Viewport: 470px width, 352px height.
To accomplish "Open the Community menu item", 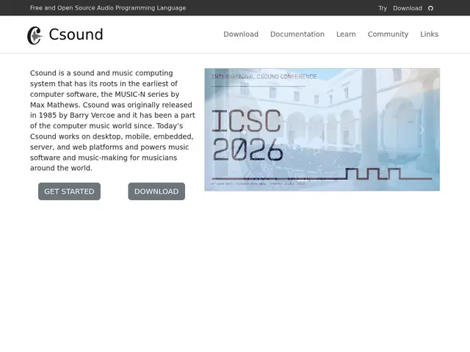I will [388, 34].
